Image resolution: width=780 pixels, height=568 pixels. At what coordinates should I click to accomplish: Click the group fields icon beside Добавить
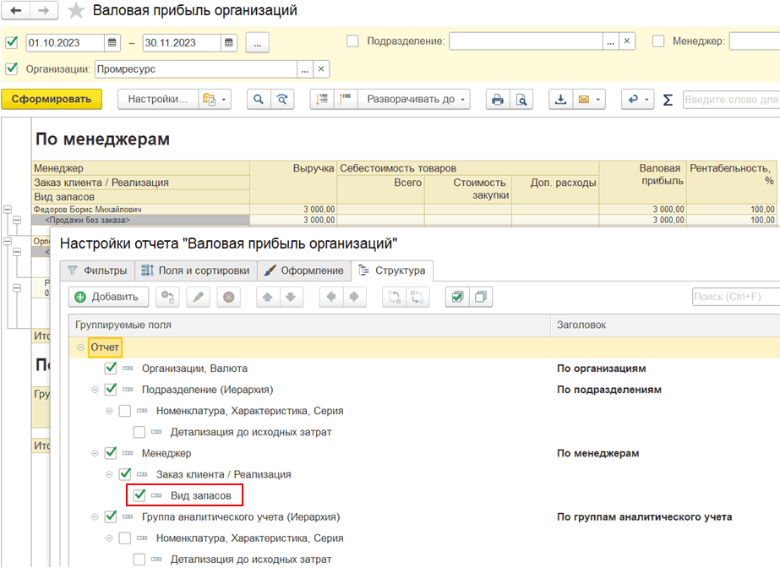click(167, 297)
